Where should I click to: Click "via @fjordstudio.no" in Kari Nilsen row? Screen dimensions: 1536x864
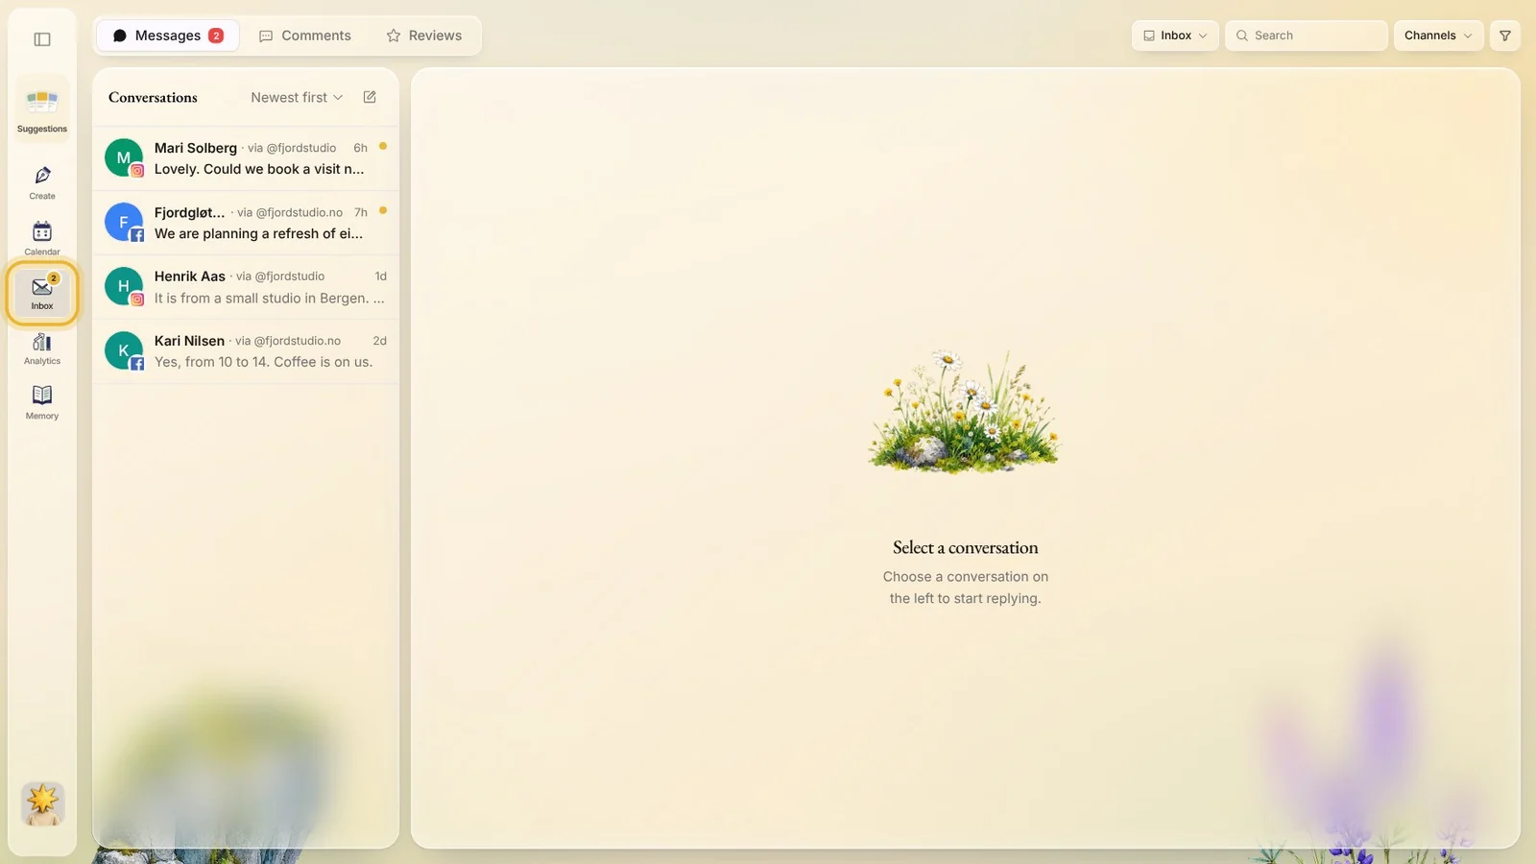click(x=288, y=341)
